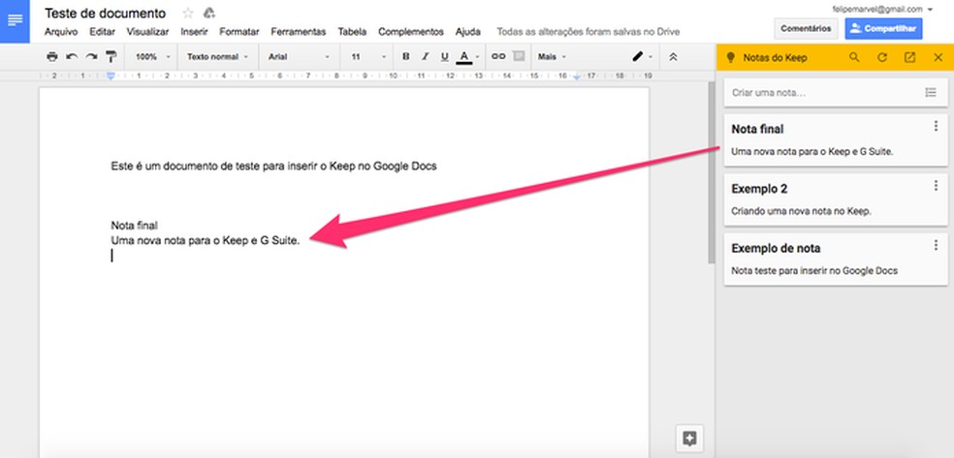Select the Exemplo 2 note card
Screen dimensions: 954x458
point(836,199)
